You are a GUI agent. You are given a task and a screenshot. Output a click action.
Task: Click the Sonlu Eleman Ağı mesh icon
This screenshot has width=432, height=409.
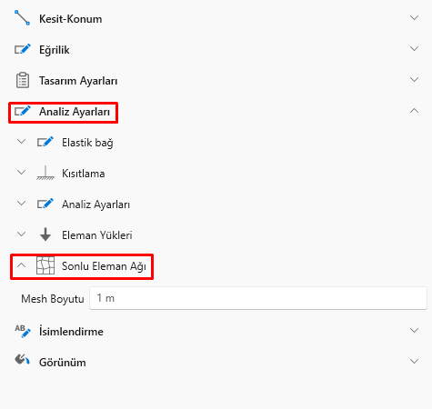click(x=45, y=265)
